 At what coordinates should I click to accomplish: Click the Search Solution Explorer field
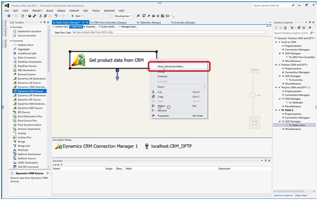pyautogui.click(x=291, y=33)
